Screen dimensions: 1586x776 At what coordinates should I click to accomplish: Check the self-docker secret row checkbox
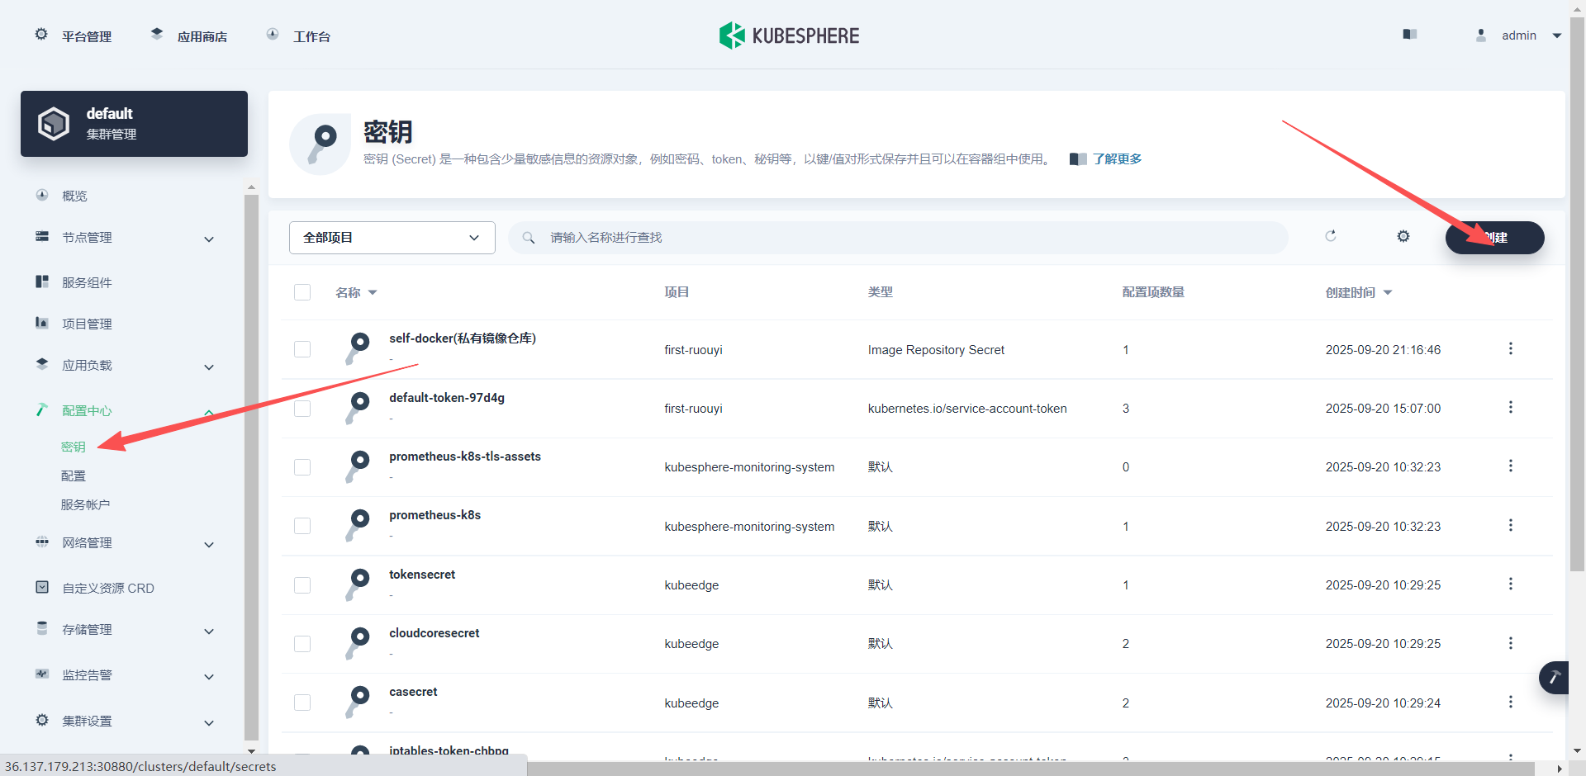(302, 349)
